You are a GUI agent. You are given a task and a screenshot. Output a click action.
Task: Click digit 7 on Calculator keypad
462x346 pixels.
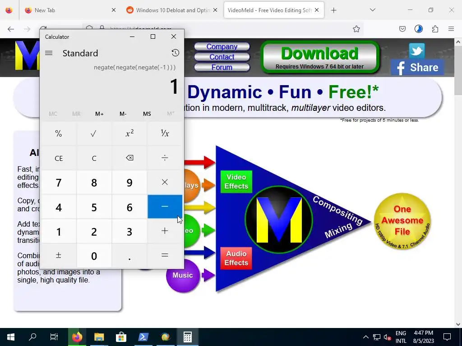59,182
